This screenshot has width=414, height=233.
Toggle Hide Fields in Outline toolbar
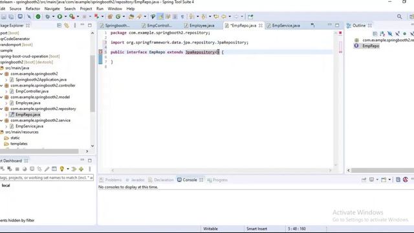[x=389, y=34]
